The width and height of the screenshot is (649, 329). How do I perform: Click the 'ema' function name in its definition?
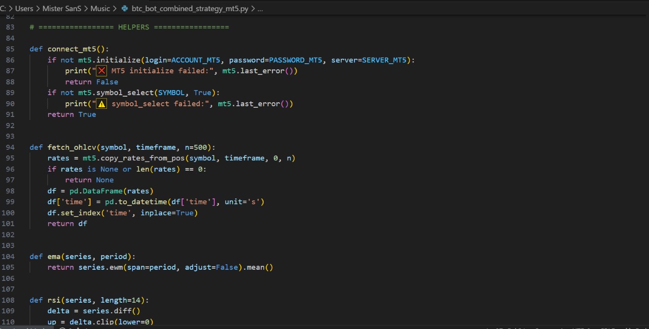pos(54,257)
